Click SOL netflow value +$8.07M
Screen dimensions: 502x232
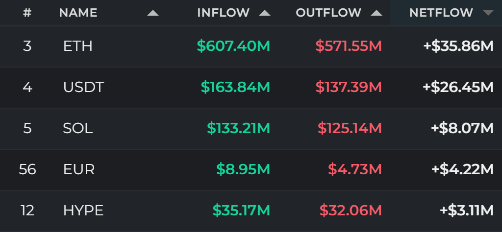pyautogui.click(x=462, y=128)
